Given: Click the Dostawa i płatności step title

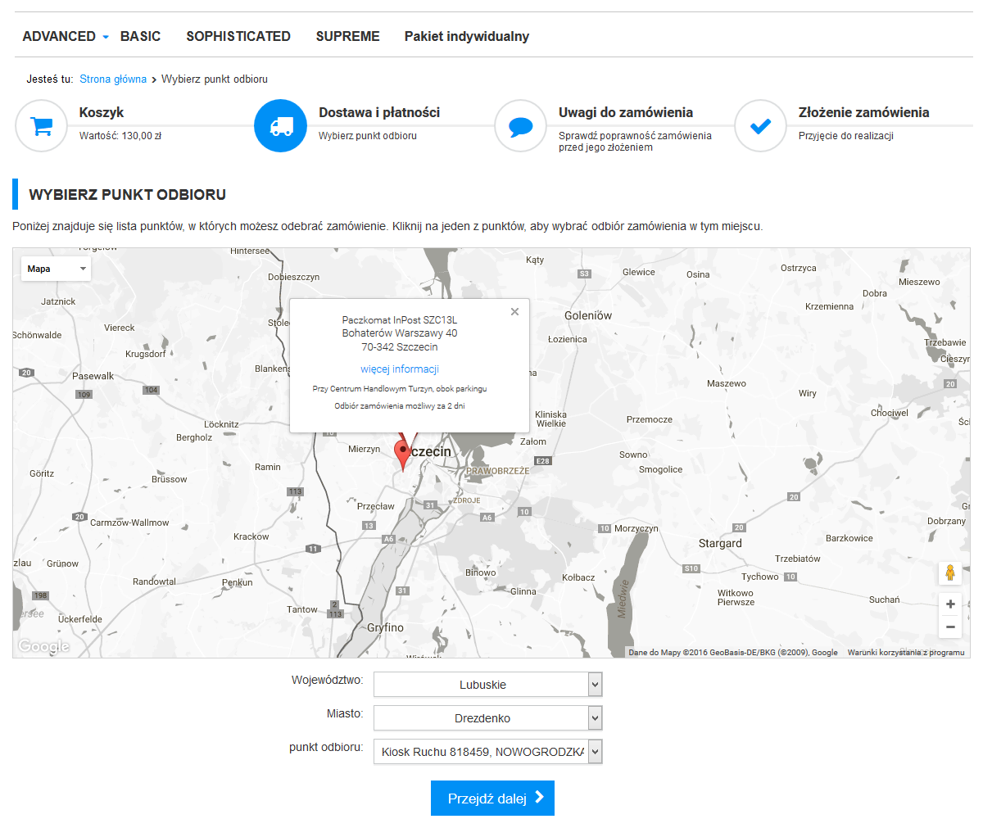Looking at the screenshot, I should [379, 113].
